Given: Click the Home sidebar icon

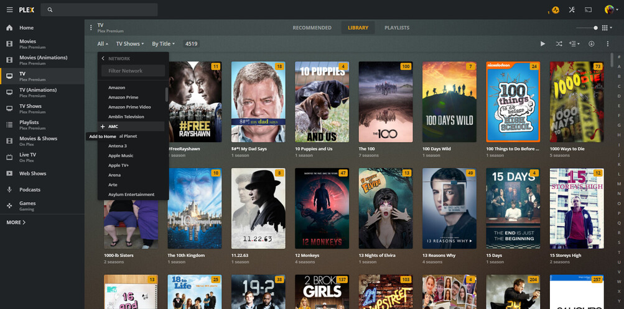Looking at the screenshot, I should click(9, 28).
